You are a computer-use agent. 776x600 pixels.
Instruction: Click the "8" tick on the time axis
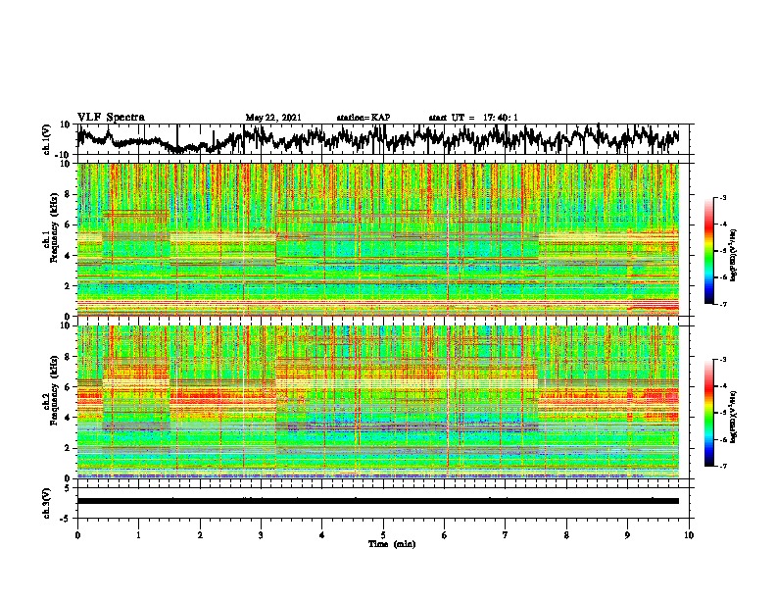click(566, 535)
